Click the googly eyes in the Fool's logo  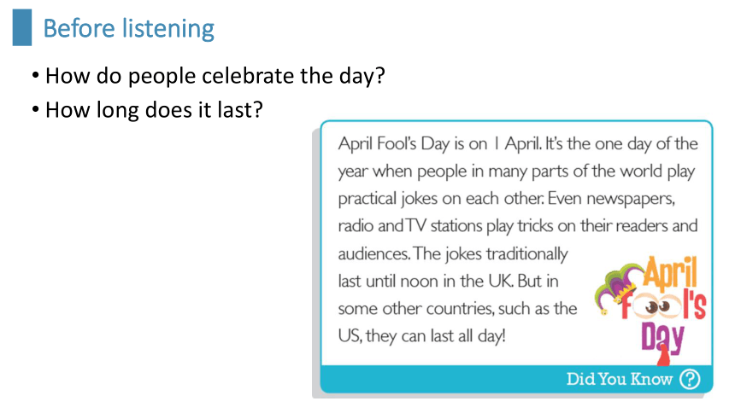(x=657, y=306)
